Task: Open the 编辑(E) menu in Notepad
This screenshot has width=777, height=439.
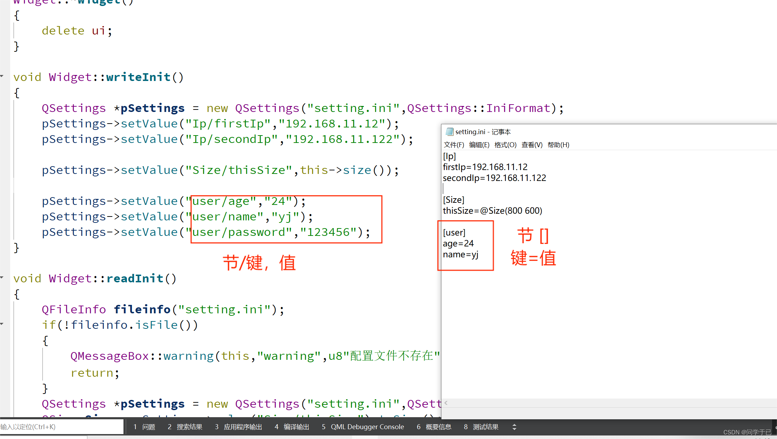Action: (x=479, y=145)
